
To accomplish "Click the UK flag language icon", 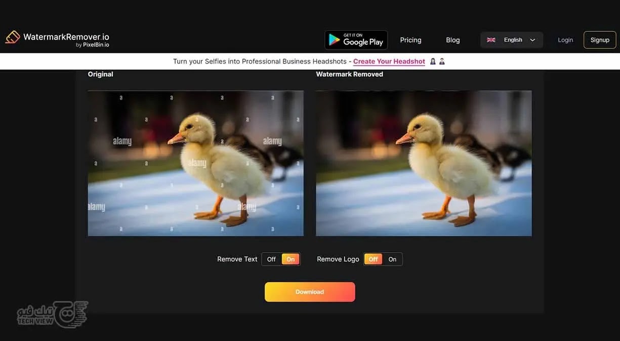I will point(491,40).
